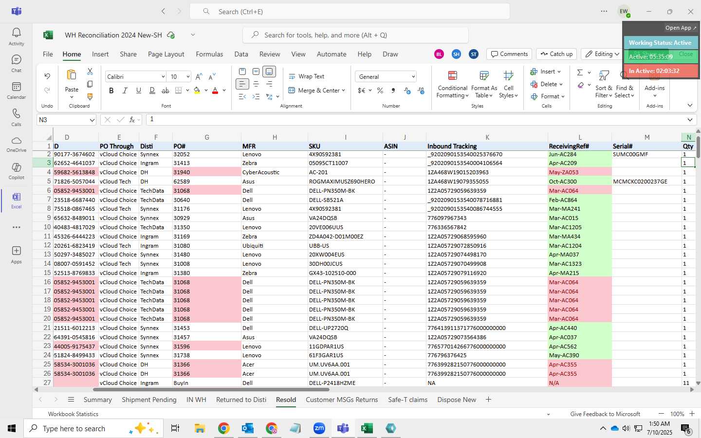Click the Undo icon
701x438 pixels.
47,76
